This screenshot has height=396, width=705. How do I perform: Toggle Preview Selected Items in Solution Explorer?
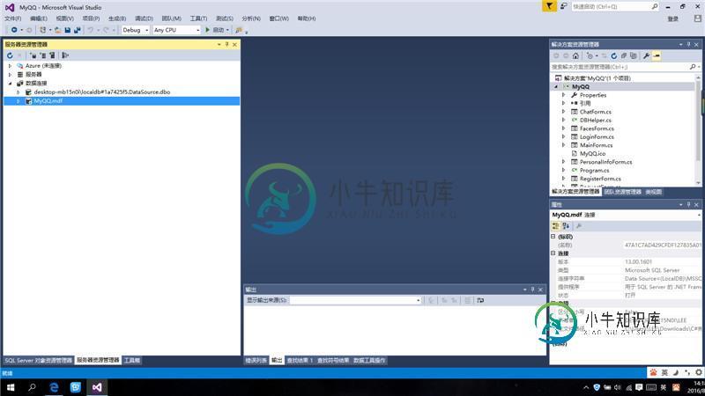(x=657, y=56)
